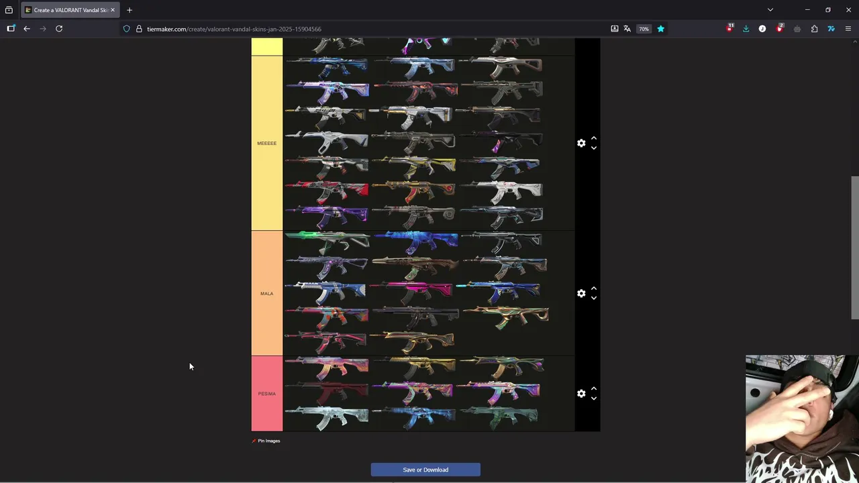
Task: Click the install/save page icon in address bar
Action: coord(615,29)
